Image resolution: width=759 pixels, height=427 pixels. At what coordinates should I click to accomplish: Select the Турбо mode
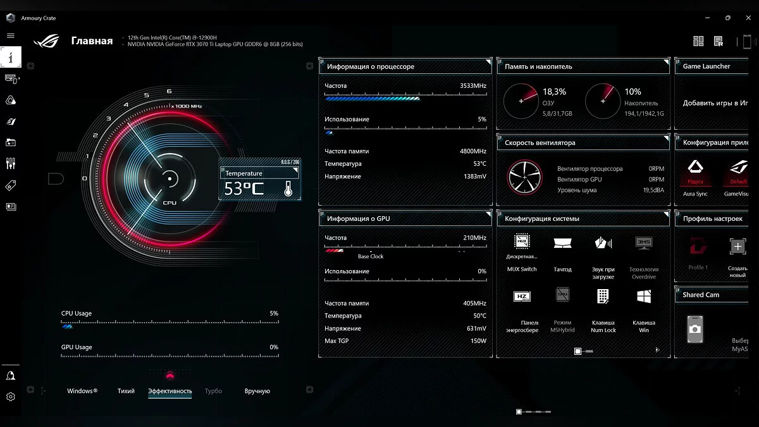(214, 391)
